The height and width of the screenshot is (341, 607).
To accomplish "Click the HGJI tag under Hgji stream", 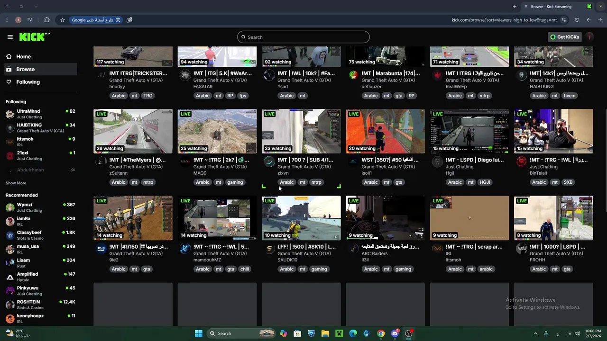I will (x=485, y=182).
